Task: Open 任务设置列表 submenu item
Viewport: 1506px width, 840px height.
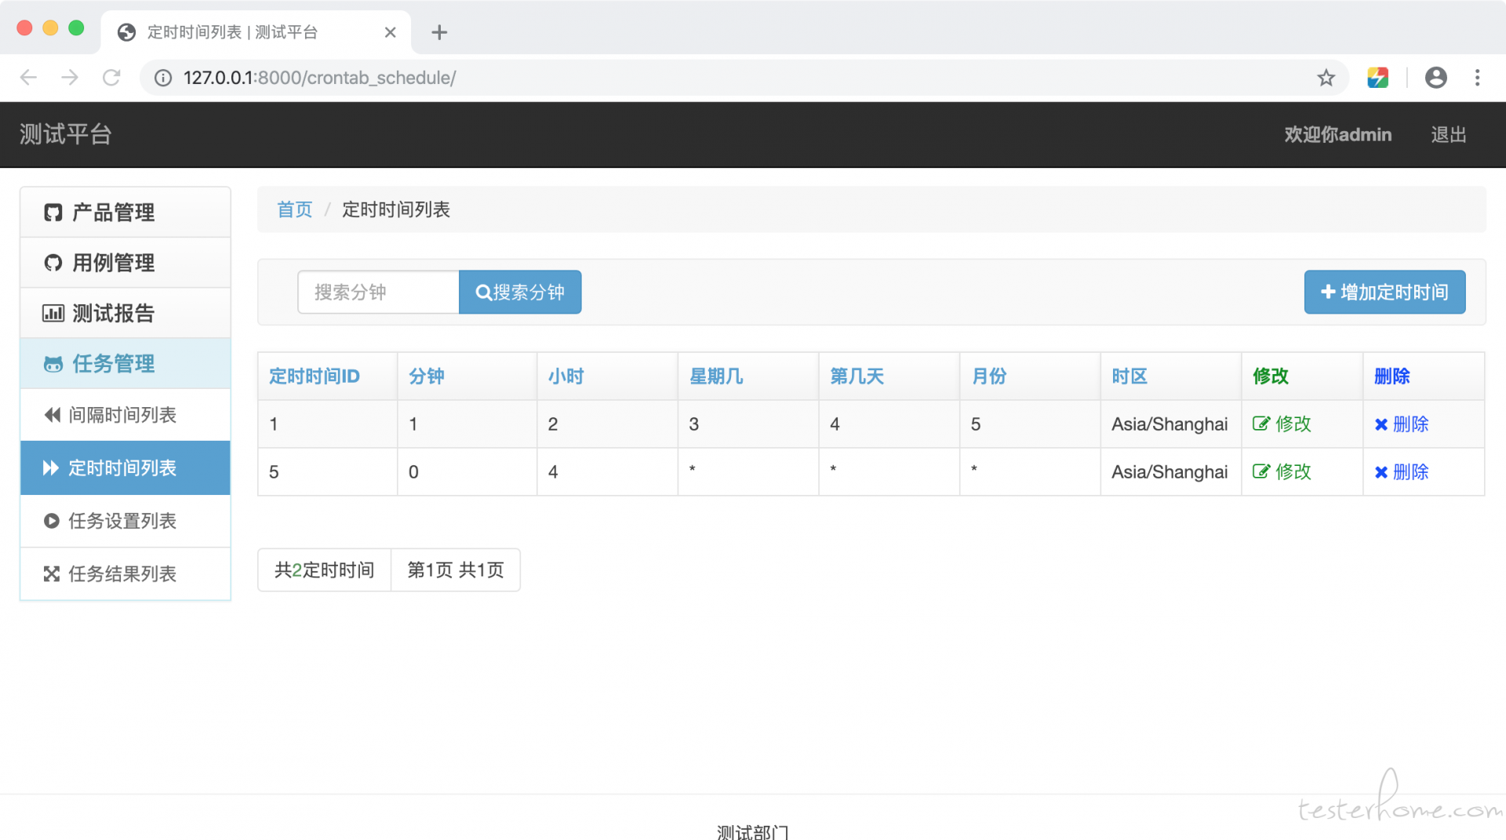Action: pyautogui.click(x=125, y=521)
